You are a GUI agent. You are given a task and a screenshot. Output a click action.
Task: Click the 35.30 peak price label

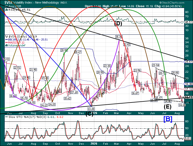119,37
